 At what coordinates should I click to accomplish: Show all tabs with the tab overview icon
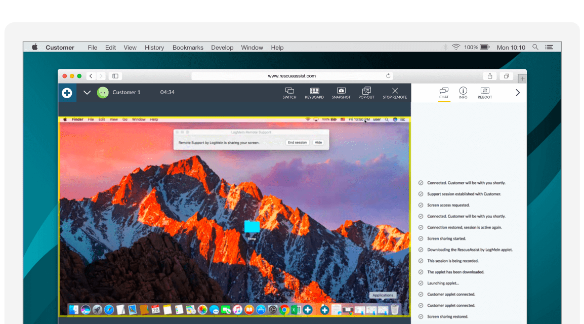tap(506, 76)
